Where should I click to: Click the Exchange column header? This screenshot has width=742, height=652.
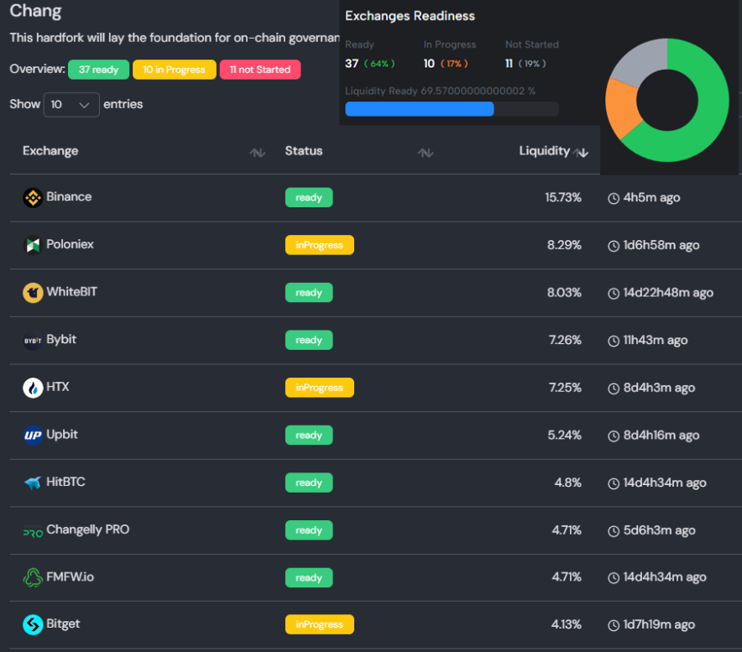pyautogui.click(x=50, y=151)
